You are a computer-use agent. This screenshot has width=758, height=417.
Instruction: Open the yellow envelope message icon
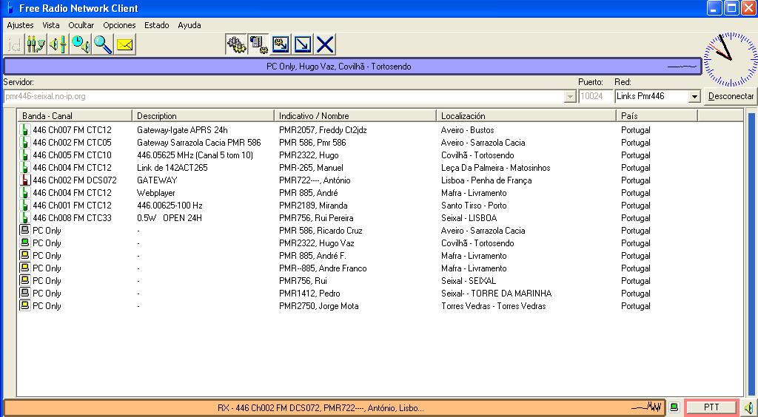(125, 45)
